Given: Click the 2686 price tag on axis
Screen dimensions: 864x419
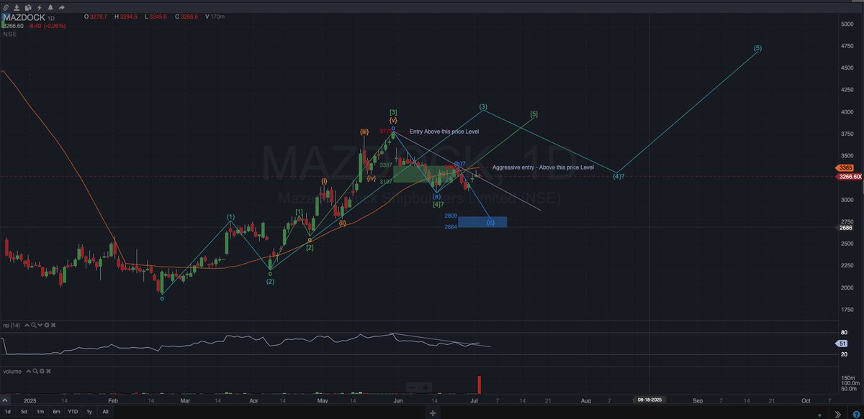Looking at the screenshot, I should (845, 228).
